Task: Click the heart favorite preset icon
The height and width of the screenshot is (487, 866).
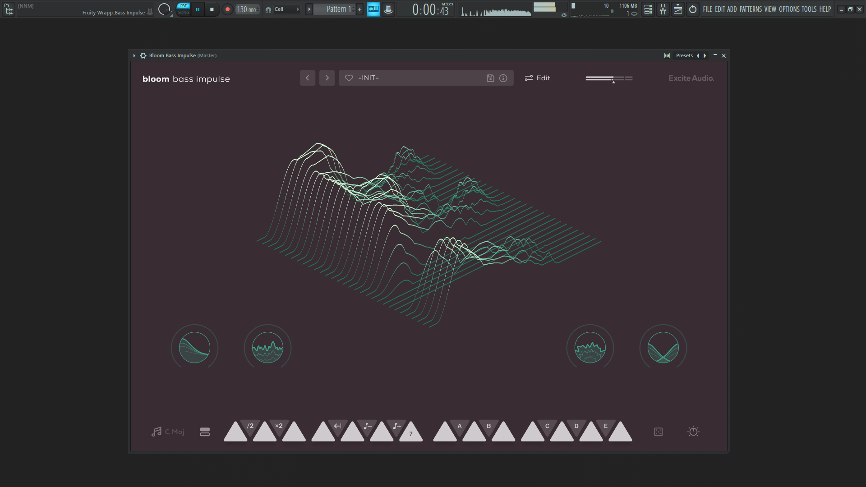Action: [349, 78]
